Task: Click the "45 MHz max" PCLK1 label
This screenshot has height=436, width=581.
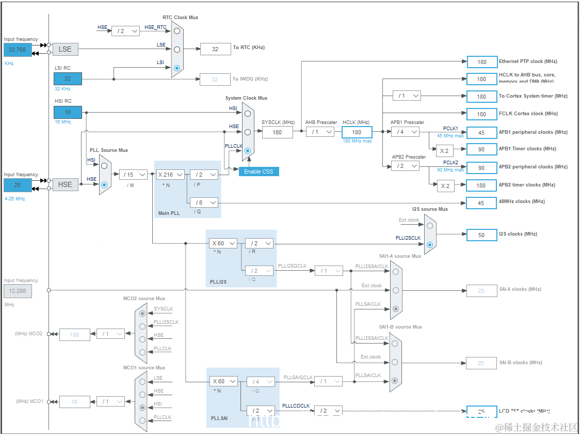Action: coord(450,136)
